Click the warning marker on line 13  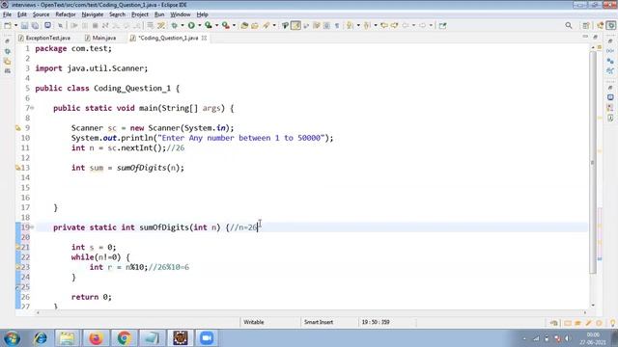coord(17,168)
